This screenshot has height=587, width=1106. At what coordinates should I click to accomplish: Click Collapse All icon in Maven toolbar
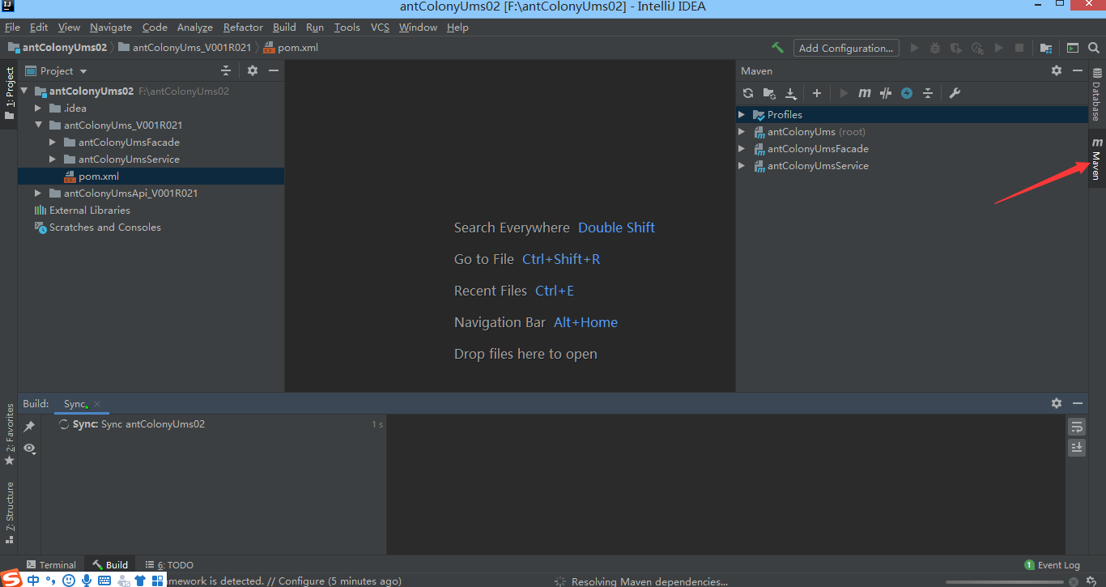[928, 93]
